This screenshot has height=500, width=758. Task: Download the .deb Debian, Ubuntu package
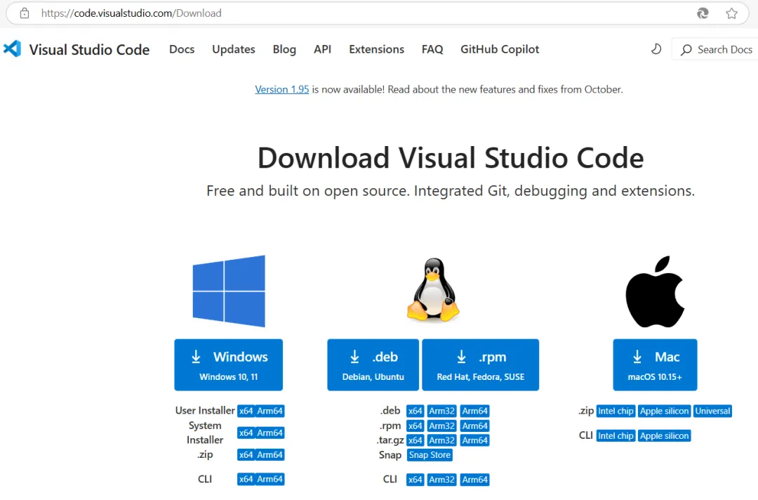click(x=373, y=364)
